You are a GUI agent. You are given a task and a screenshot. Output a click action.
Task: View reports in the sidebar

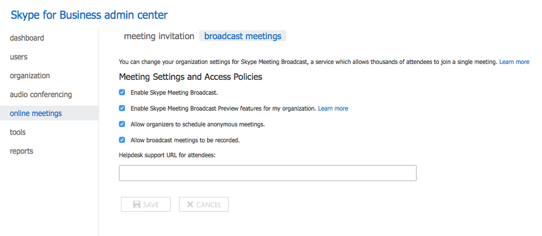[22, 151]
